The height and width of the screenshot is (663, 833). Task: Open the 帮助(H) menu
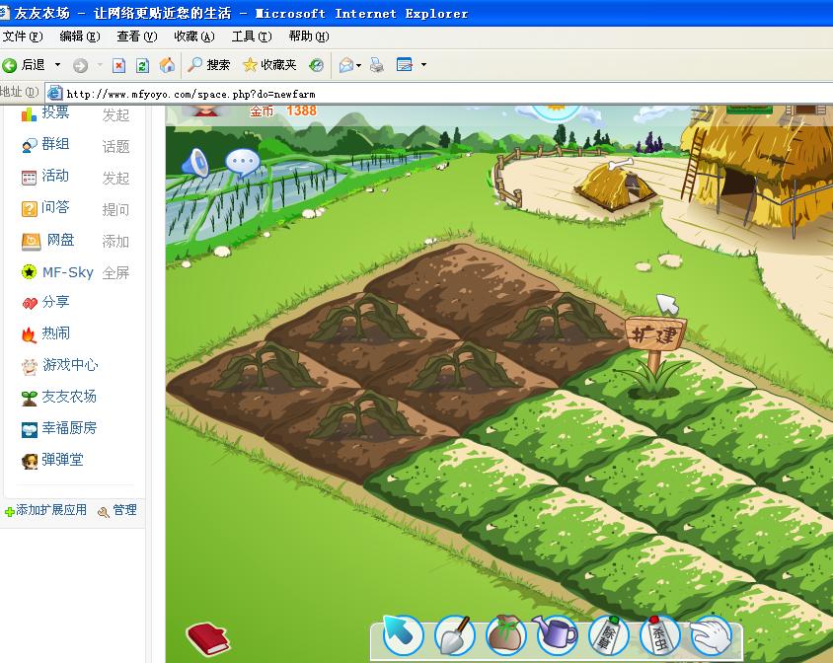point(309,37)
